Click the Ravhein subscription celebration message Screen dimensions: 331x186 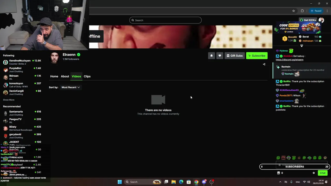coord(301,71)
